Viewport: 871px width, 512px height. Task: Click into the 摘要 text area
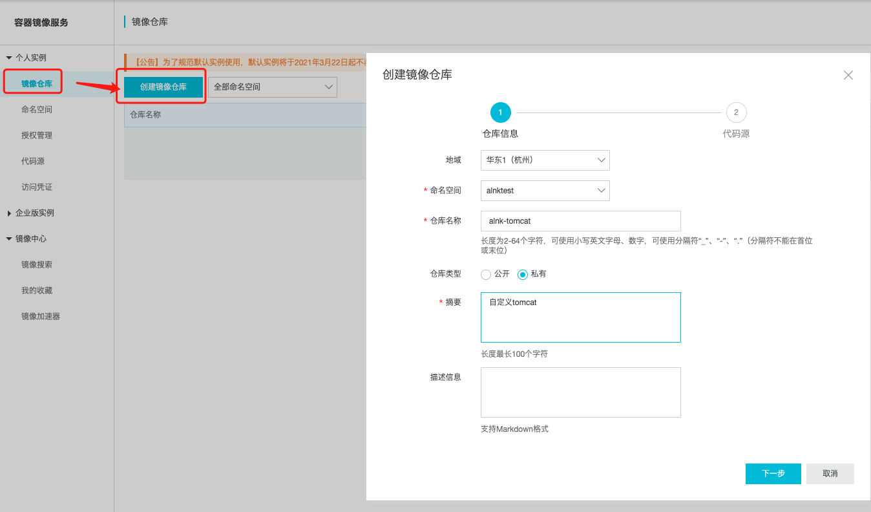(581, 317)
